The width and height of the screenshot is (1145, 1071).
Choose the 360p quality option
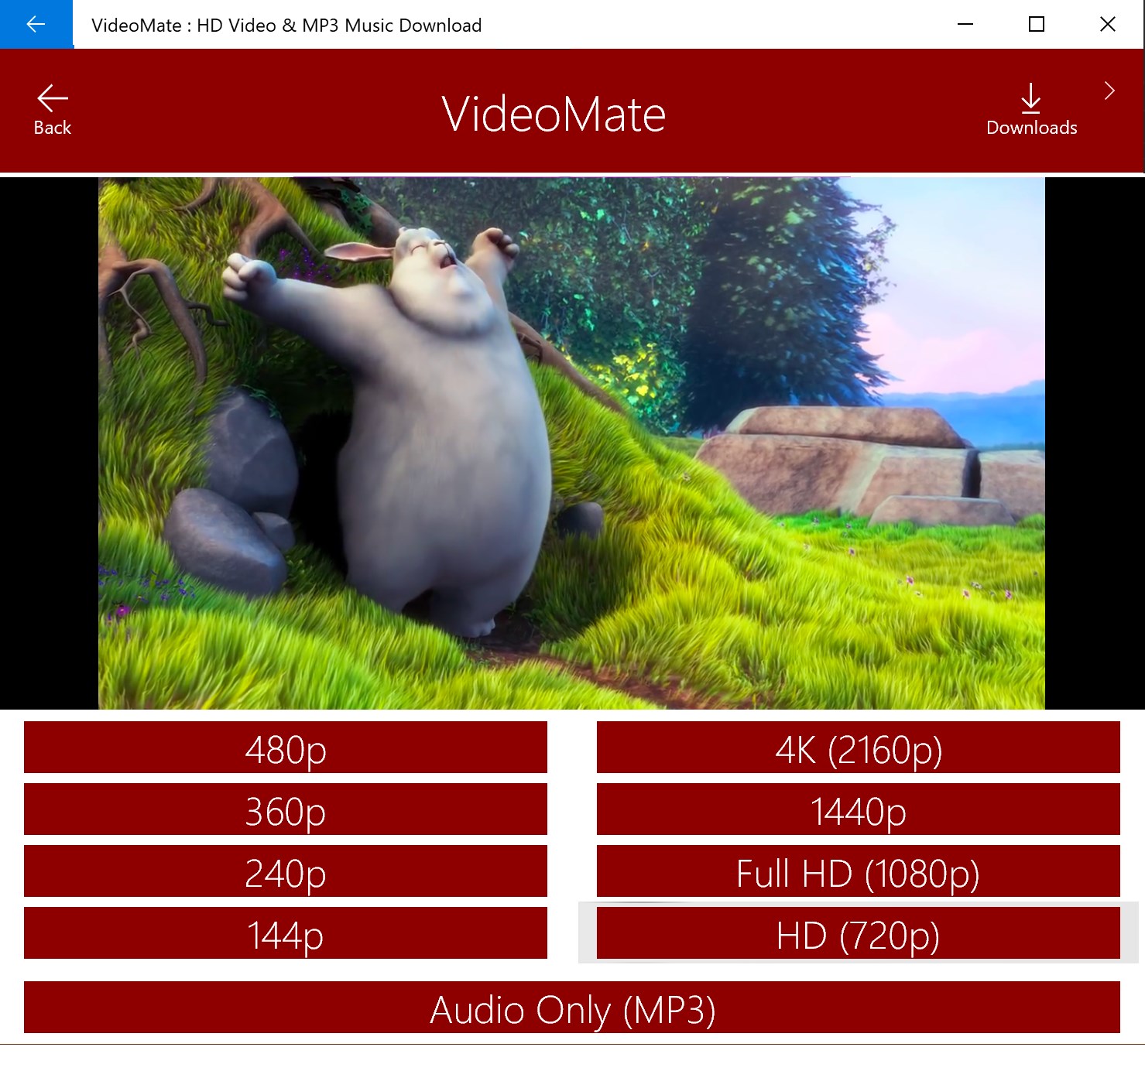pyautogui.click(x=286, y=809)
